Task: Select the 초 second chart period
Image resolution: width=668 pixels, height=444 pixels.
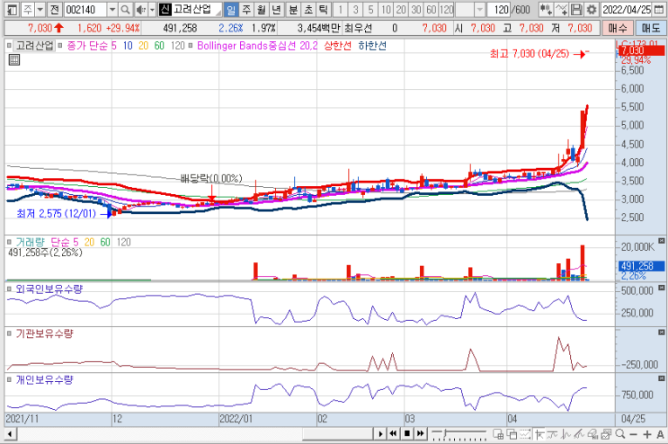Action: click(308, 9)
